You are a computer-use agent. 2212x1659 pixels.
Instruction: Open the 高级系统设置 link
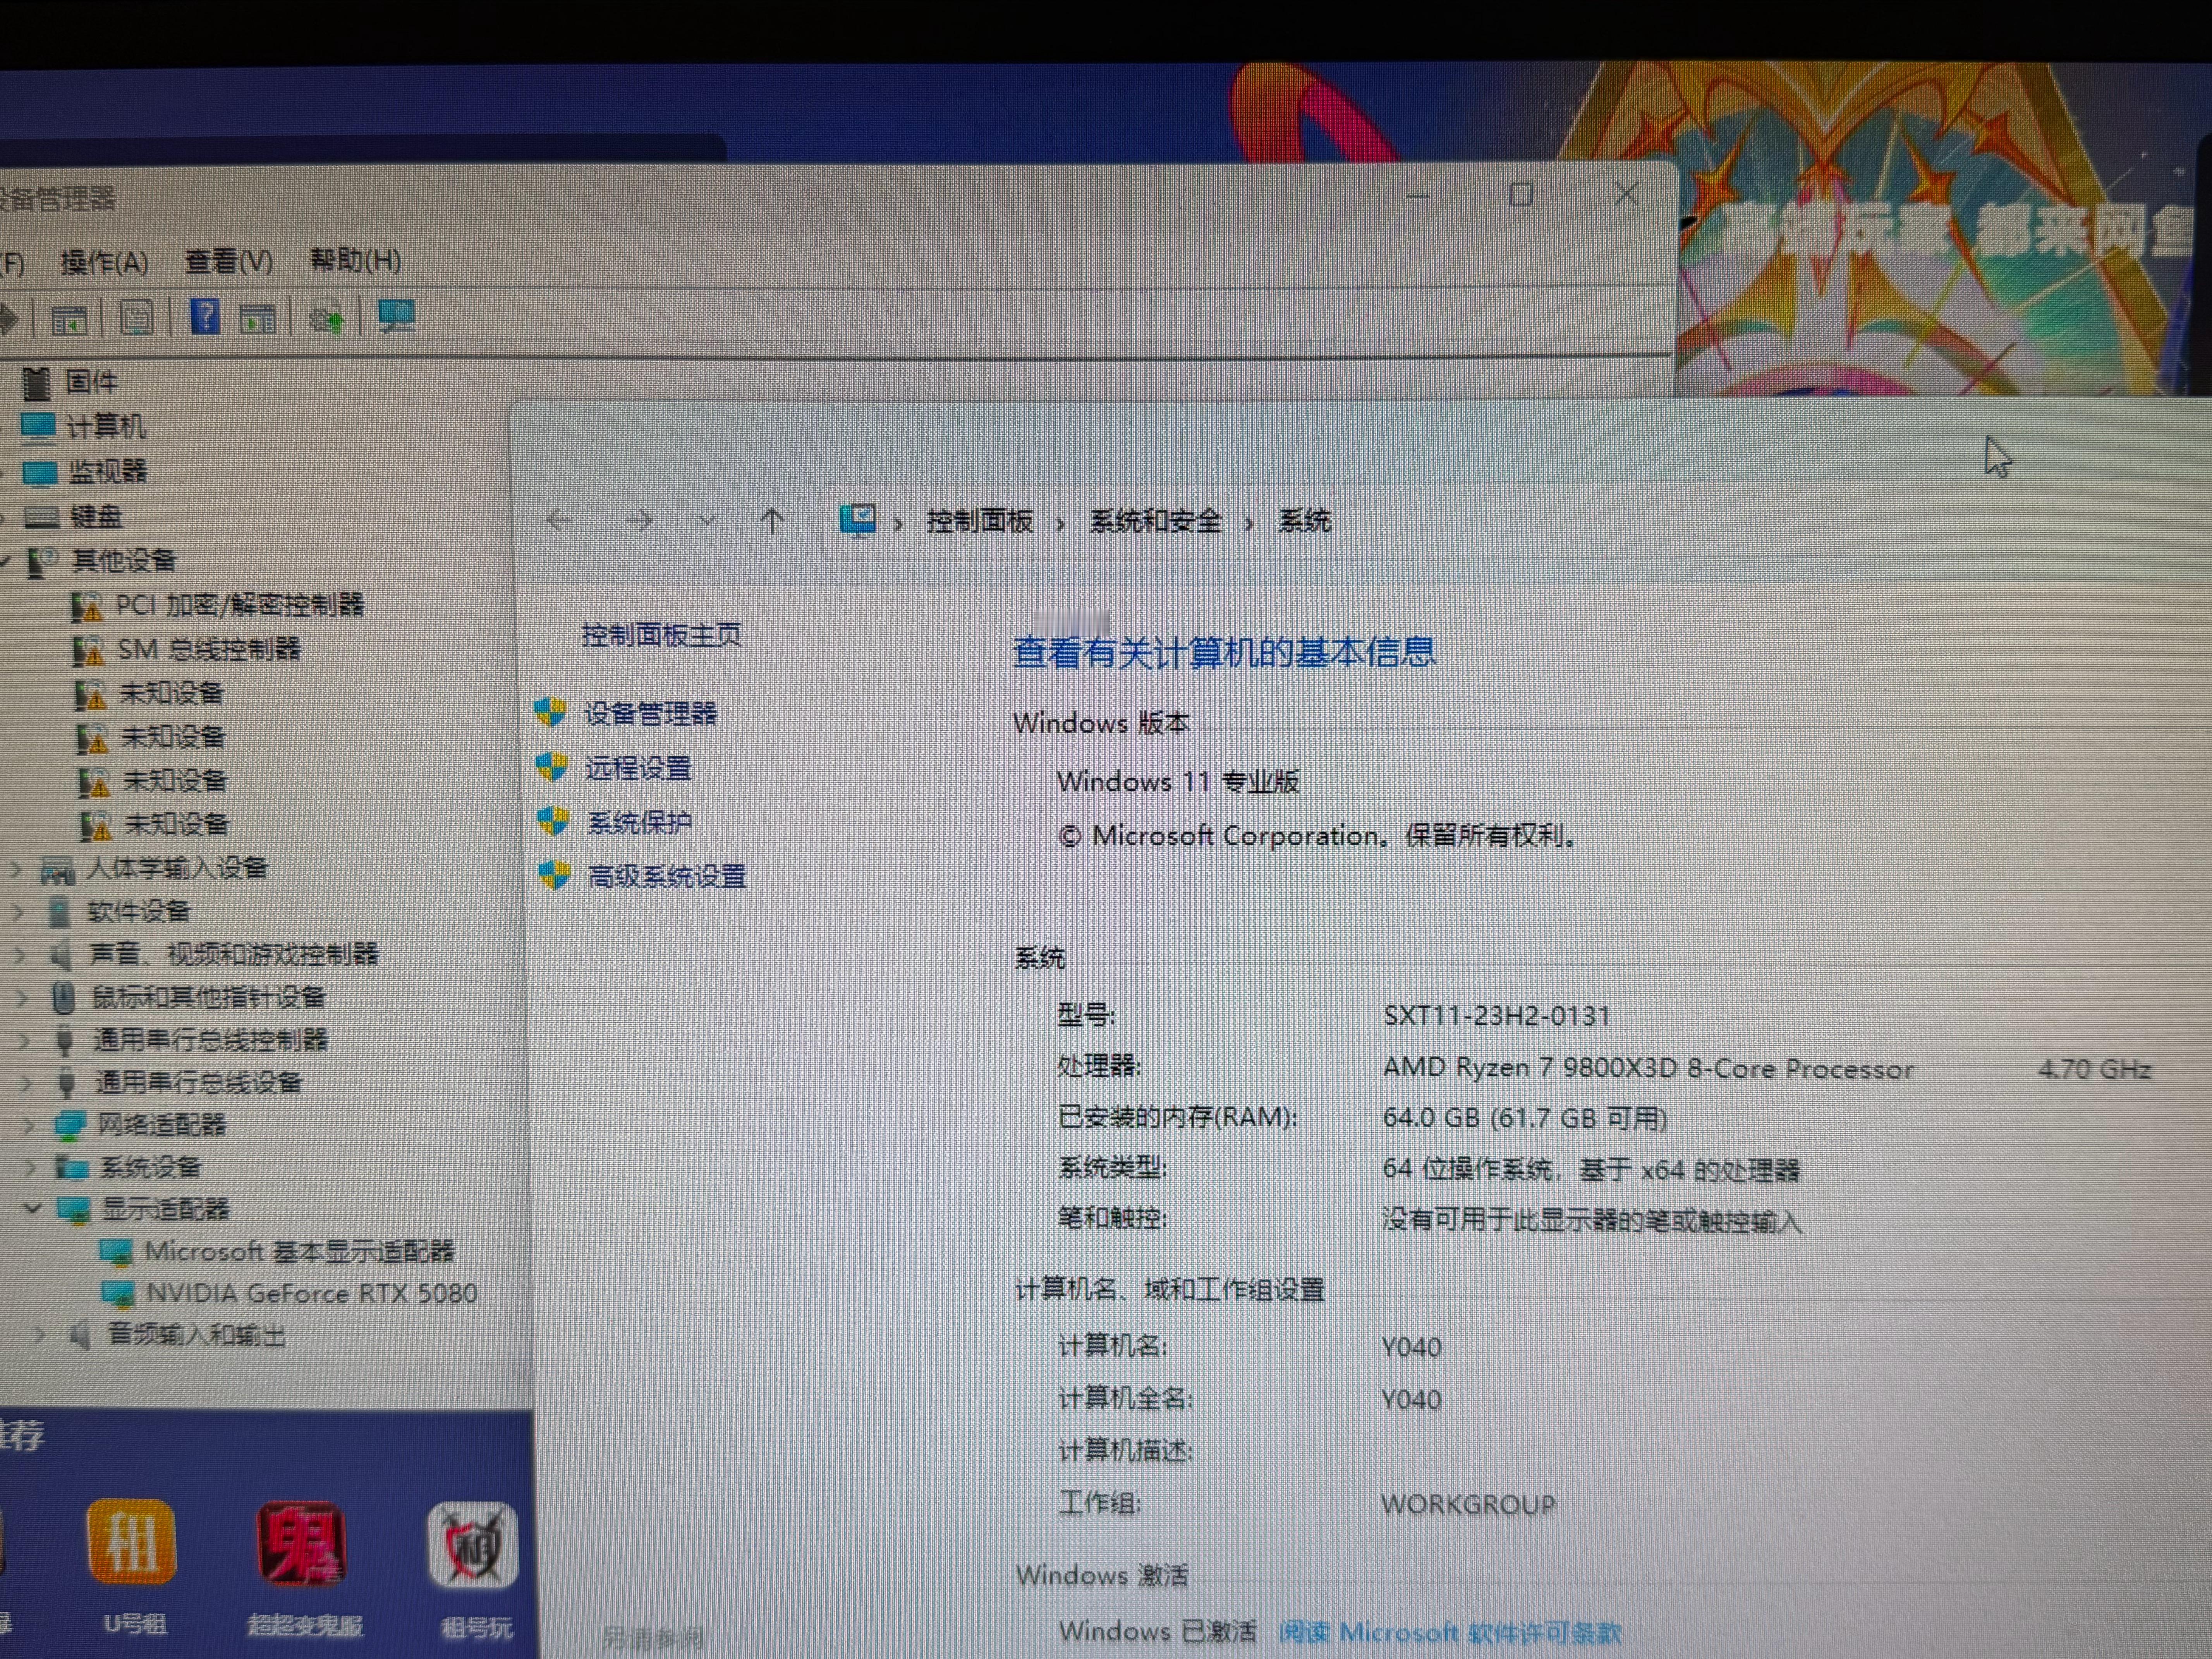coord(666,877)
